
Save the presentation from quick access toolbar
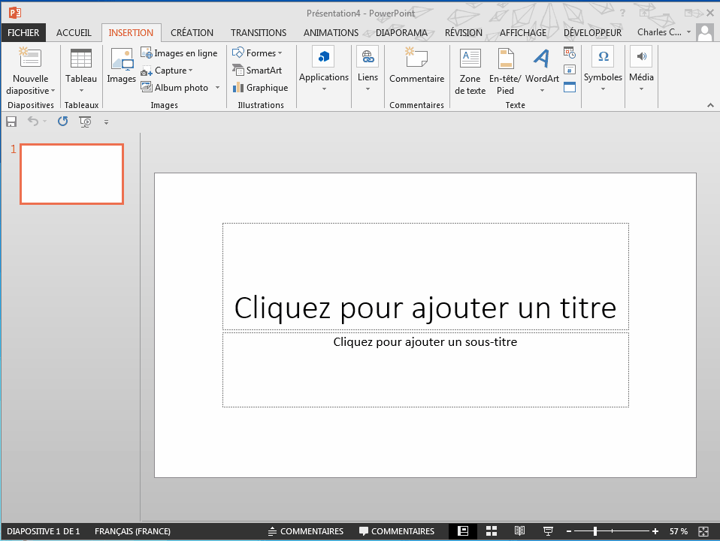(11, 122)
